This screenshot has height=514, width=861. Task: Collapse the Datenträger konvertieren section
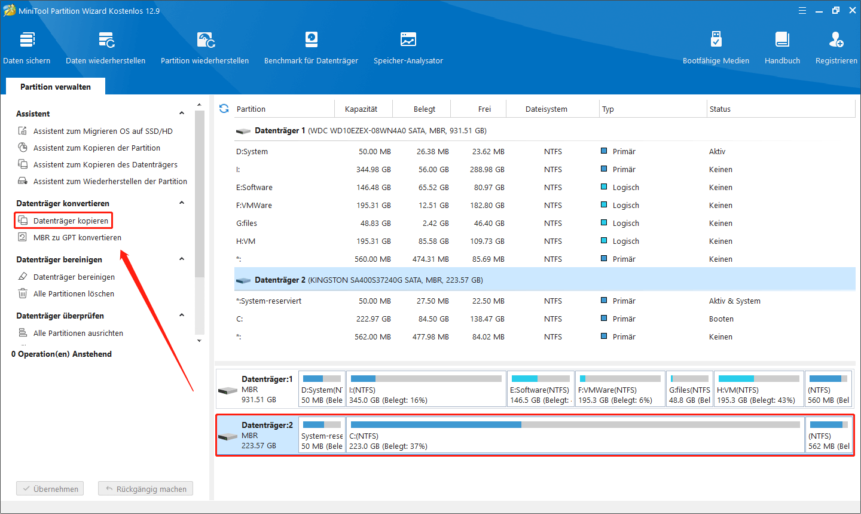182,203
